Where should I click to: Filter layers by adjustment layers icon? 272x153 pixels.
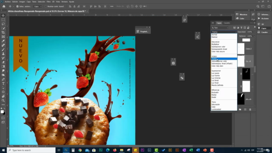pyautogui.click(x=238, y=28)
